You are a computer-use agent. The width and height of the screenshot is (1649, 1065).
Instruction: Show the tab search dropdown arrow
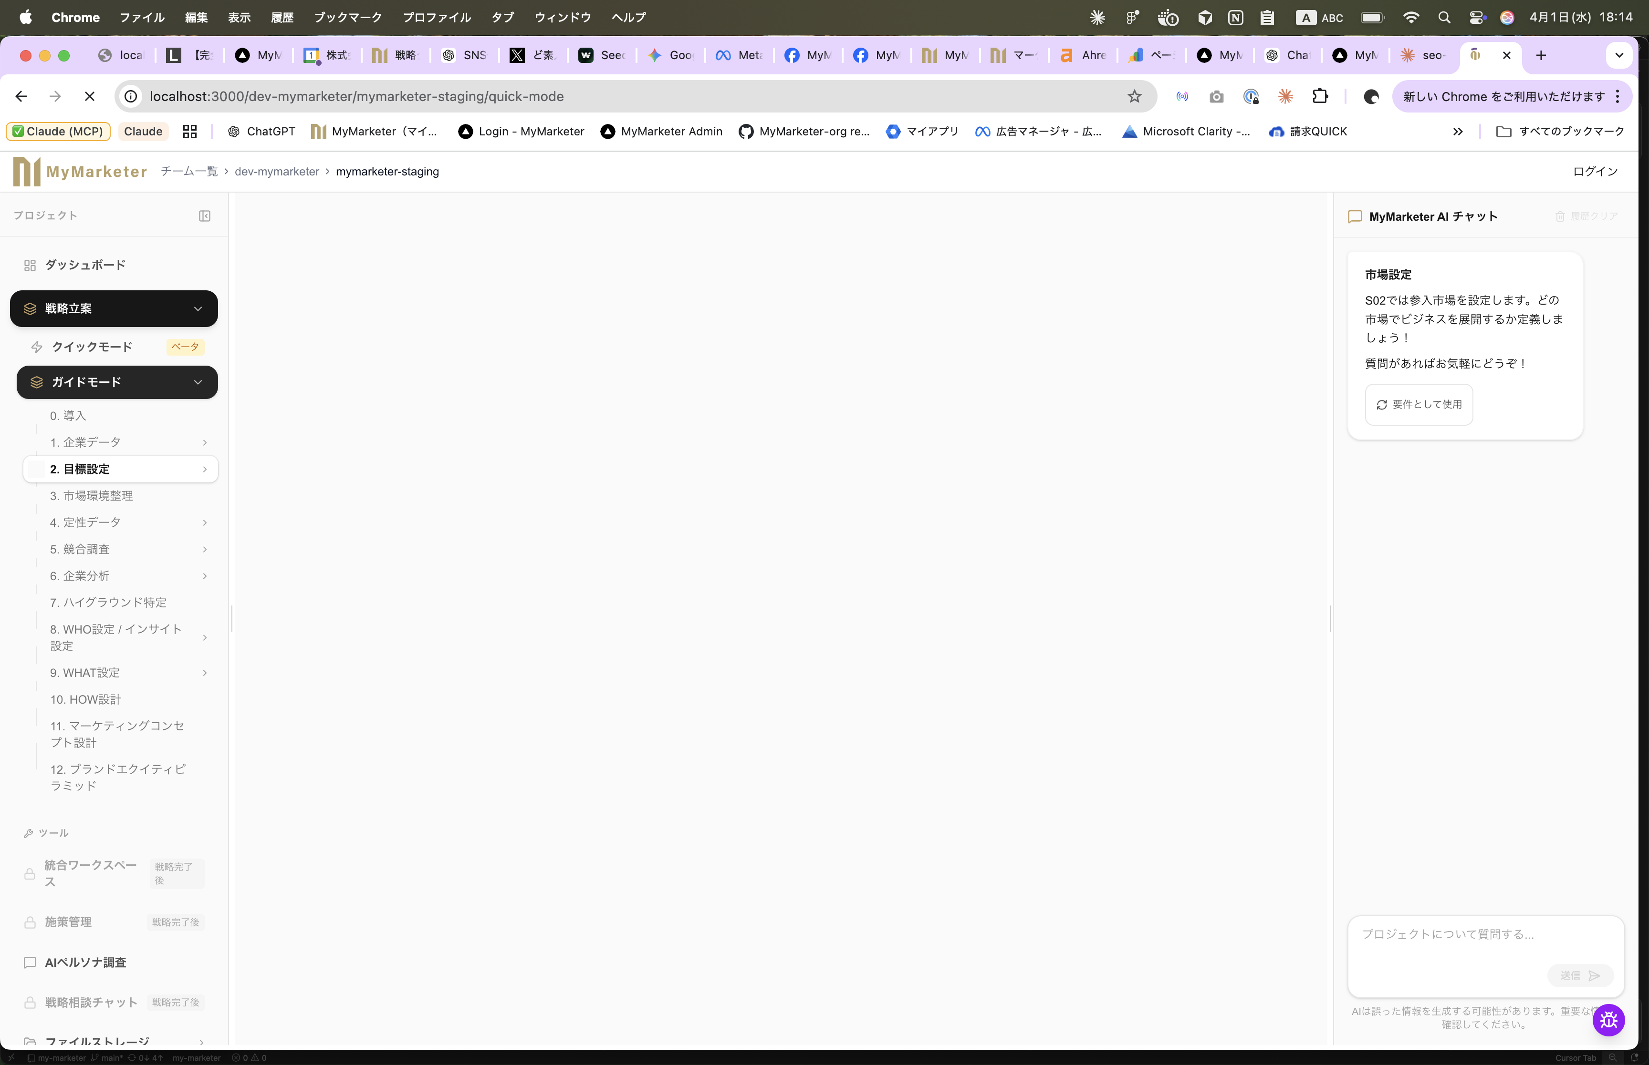point(1618,55)
